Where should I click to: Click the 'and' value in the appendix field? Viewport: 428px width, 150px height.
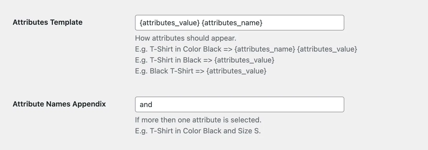pos(145,104)
